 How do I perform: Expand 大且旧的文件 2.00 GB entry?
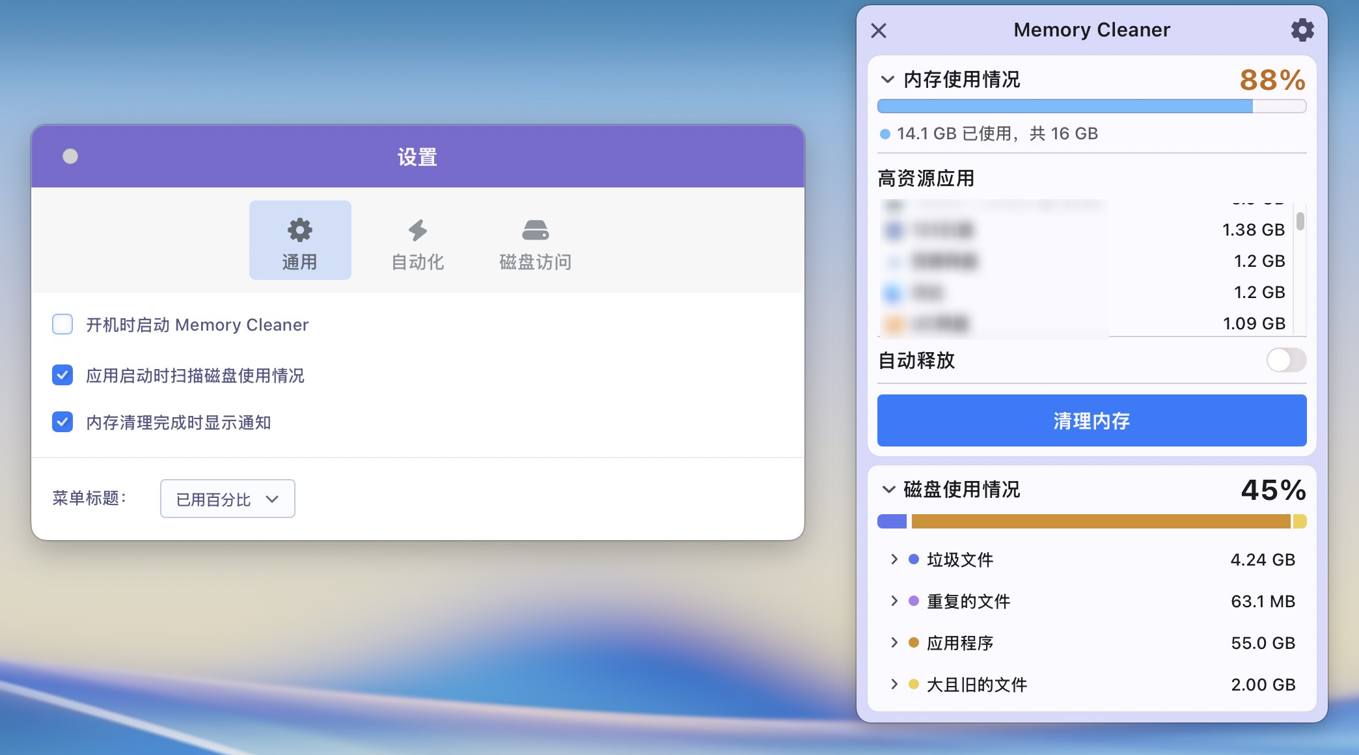point(894,684)
